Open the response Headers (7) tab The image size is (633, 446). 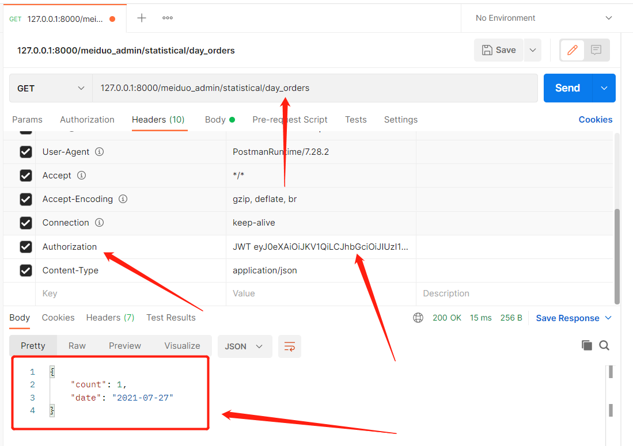pyautogui.click(x=110, y=318)
